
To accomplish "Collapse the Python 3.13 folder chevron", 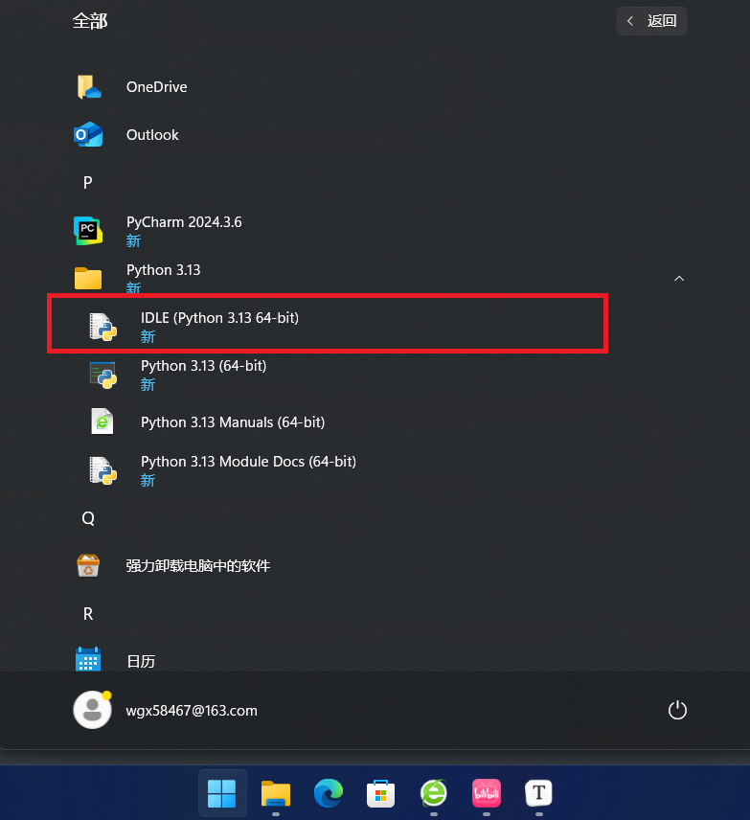I will (x=679, y=278).
